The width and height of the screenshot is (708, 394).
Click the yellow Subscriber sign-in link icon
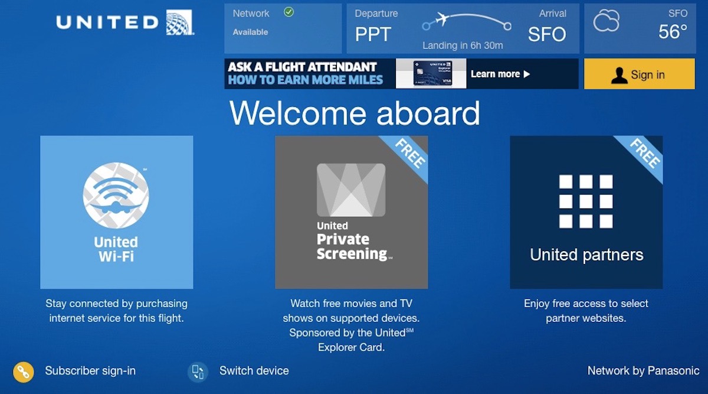[24, 372]
